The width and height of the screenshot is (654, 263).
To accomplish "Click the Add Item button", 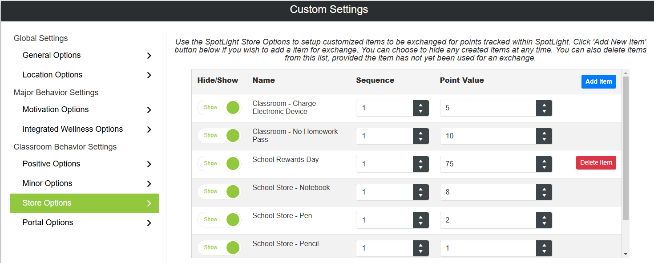I will point(598,81).
